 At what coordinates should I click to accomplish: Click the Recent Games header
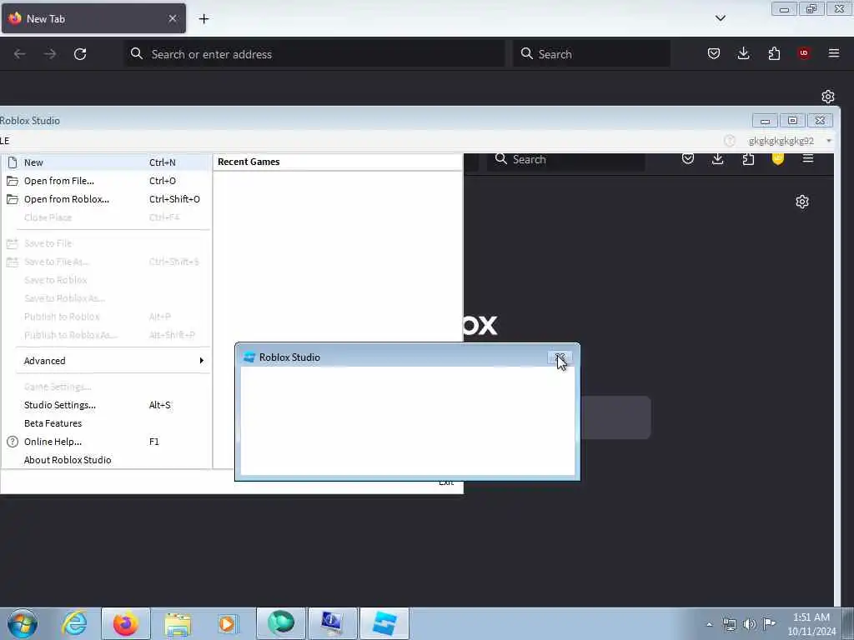tap(249, 162)
